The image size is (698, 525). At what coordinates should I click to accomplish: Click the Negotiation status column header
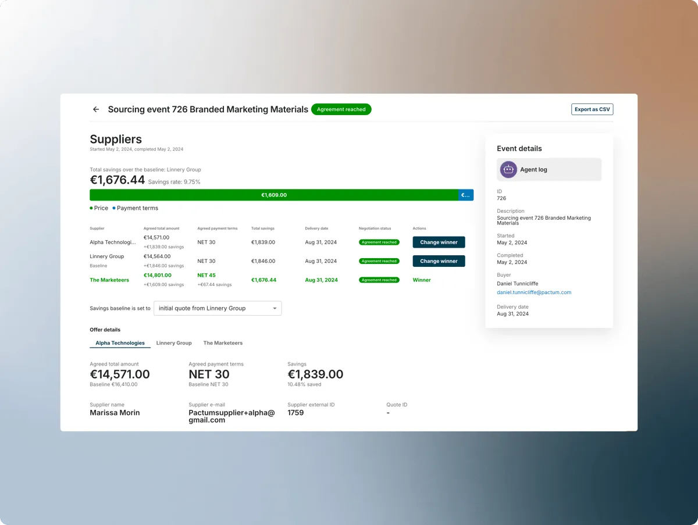pos(375,228)
